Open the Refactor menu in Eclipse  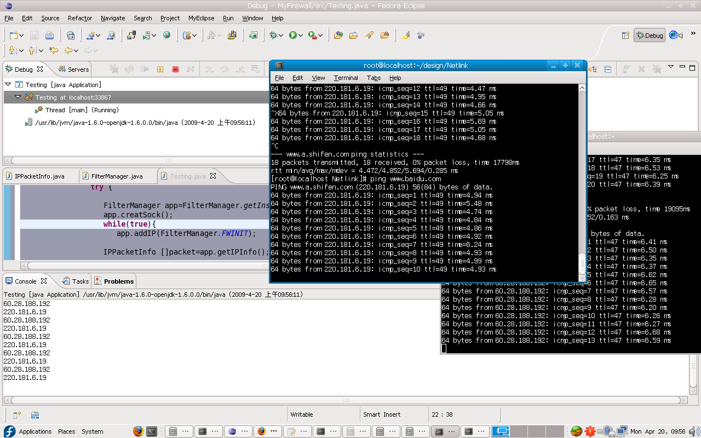[80, 18]
